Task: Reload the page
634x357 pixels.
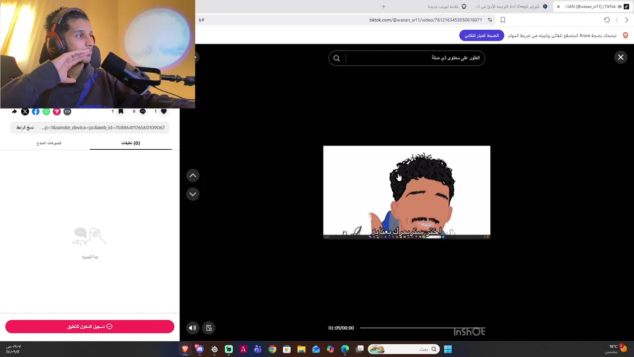Action: pos(607,20)
